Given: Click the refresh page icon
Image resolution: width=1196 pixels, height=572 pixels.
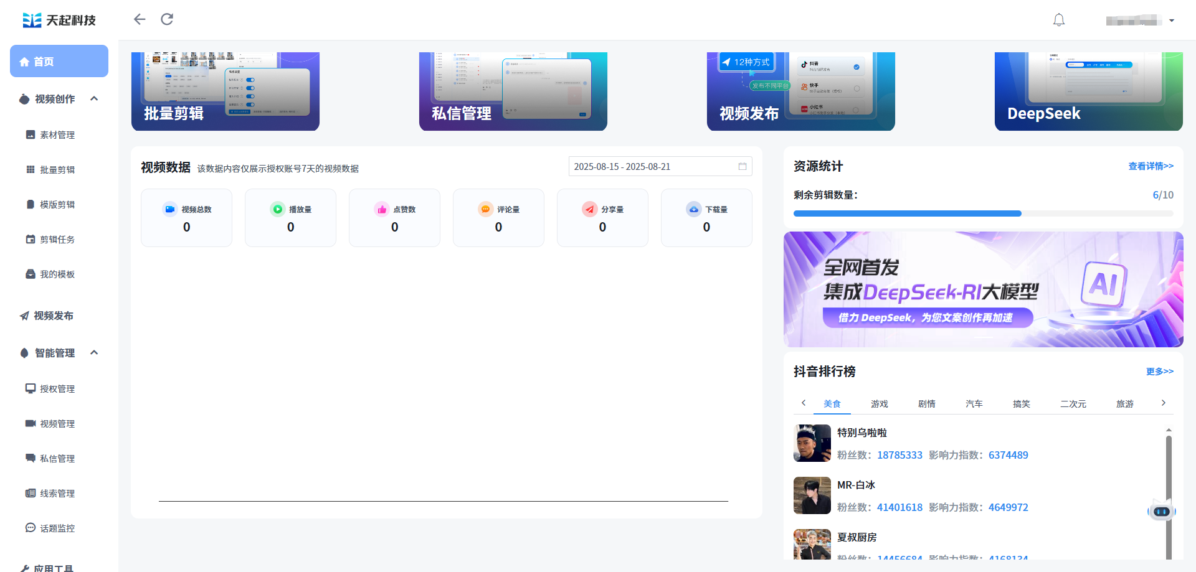Looking at the screenshot, I should (x=167, y=19).
